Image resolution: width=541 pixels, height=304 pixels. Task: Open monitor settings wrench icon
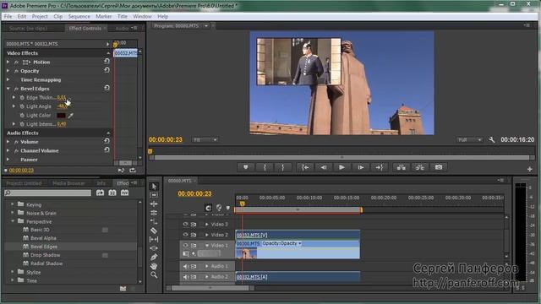(492, 139)
